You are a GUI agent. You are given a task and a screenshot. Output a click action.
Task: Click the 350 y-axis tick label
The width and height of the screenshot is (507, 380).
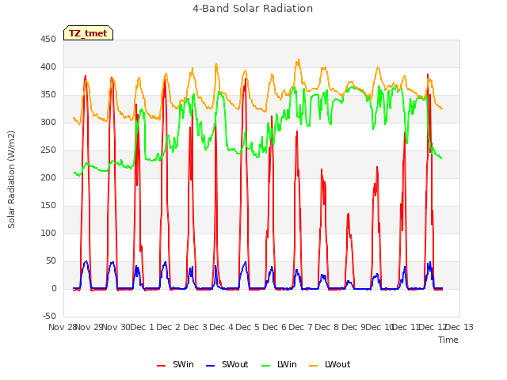(x=48, y=95)
